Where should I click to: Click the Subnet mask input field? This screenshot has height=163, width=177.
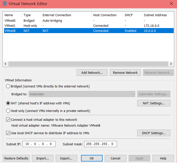click(101, 144)
